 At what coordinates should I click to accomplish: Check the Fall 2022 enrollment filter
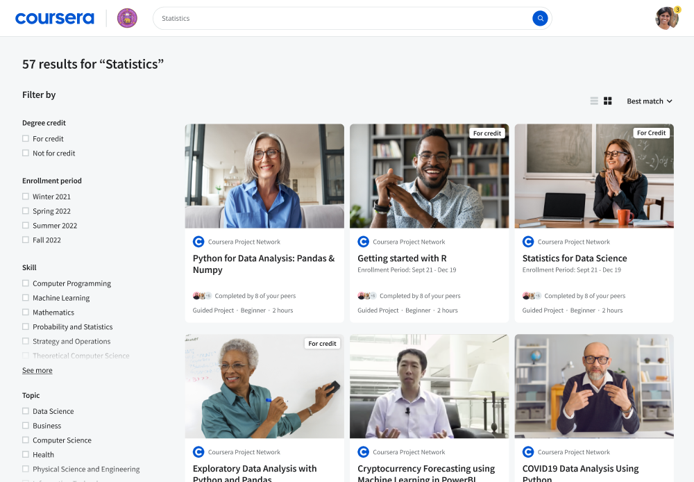(26, 240)
